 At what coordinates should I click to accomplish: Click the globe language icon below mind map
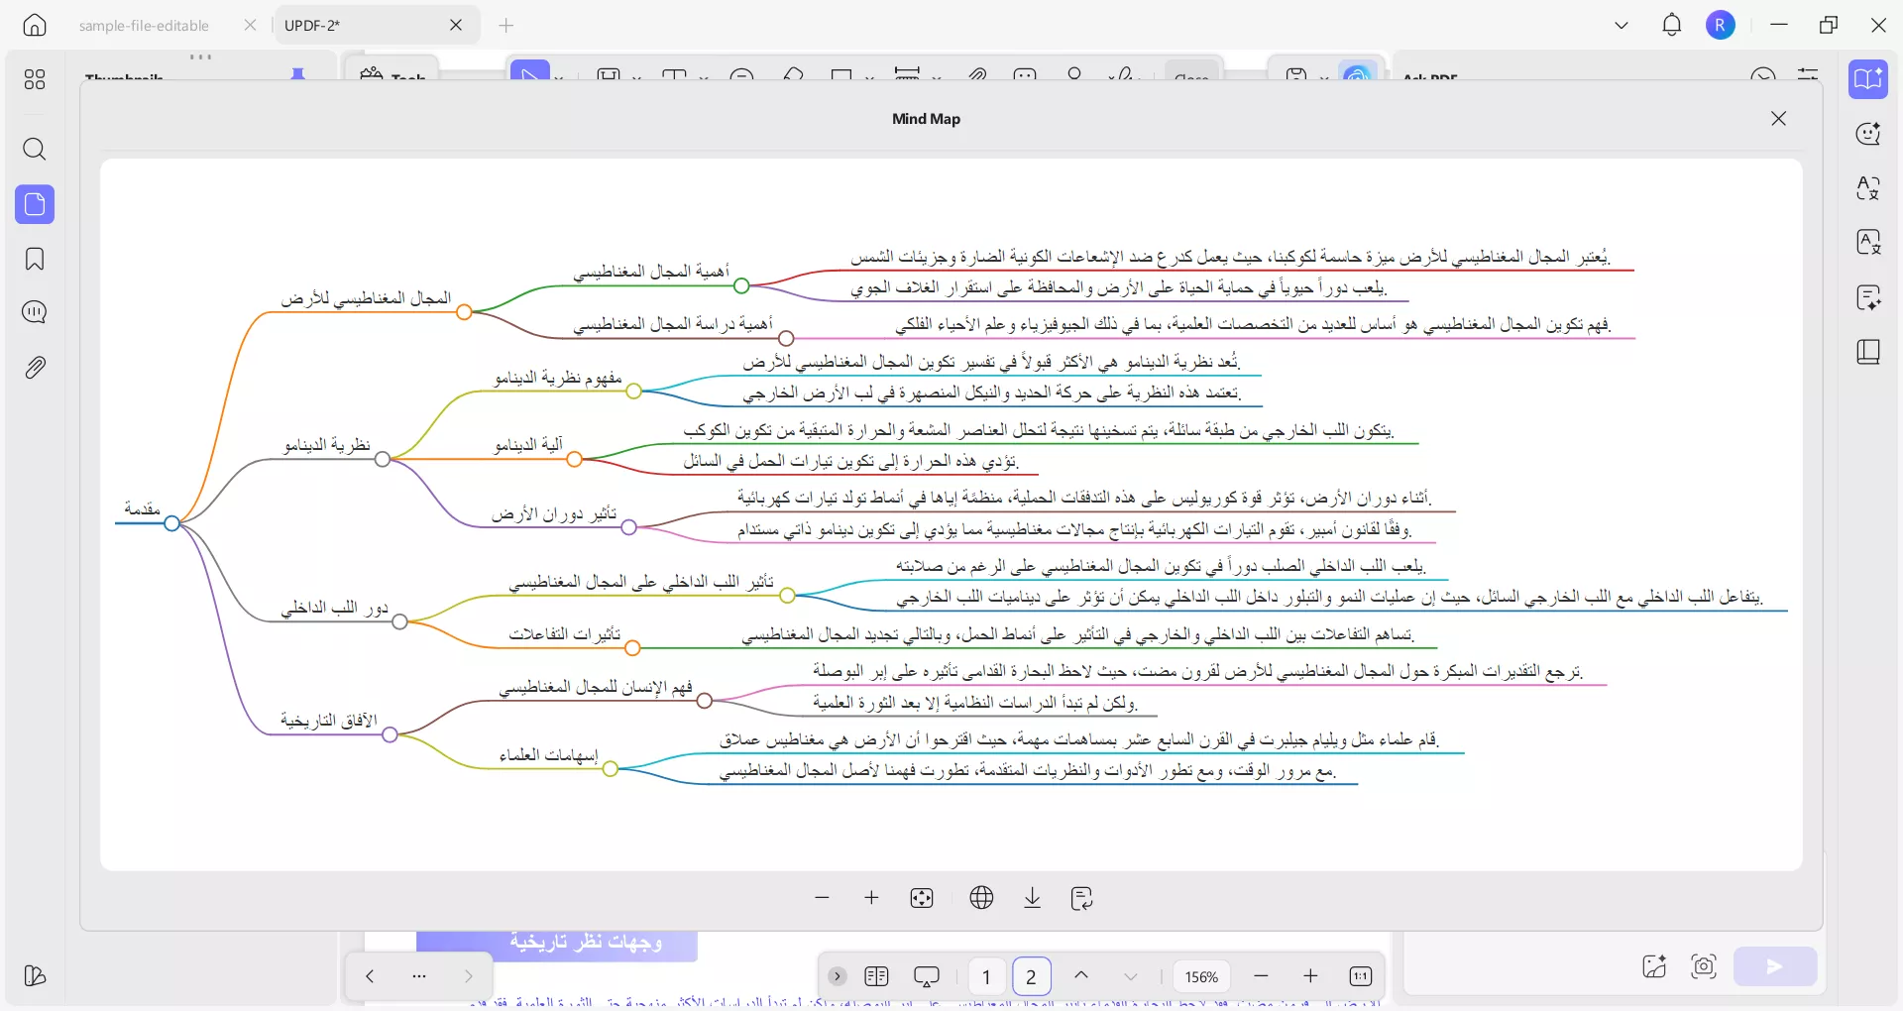point(981,898)
